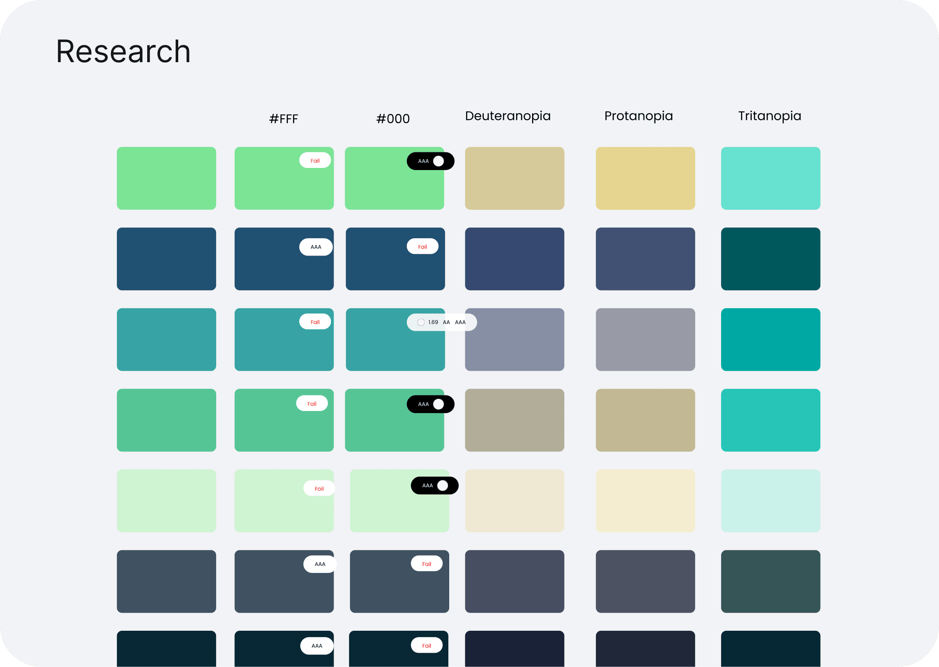This screenshot has width=939, height=667.
Task: Click the AA label in 1.69 pill
Action: tap(446, 322)
